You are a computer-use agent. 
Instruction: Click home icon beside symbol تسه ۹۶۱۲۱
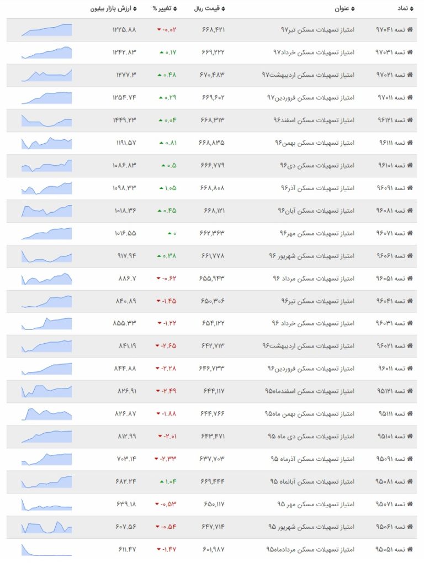pos(410,120)
